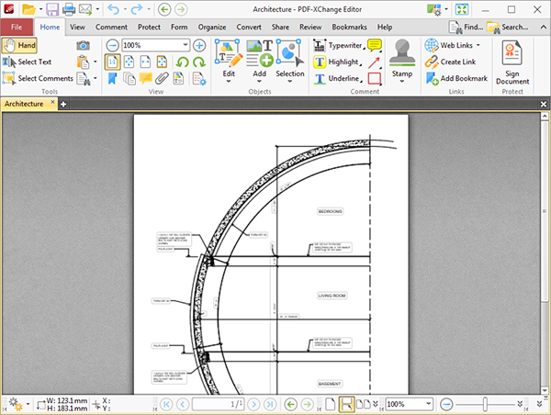The height and width of the screenshot is (415, 551).
Task: Click the Sign Document icon
Action: [x=512, y=51]
